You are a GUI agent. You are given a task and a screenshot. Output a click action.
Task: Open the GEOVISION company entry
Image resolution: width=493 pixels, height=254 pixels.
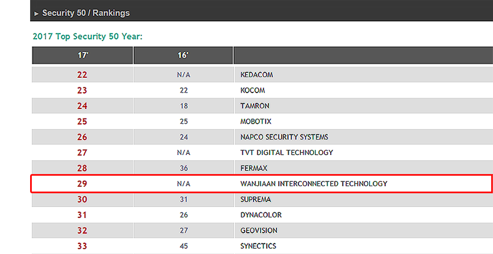pos(259,230)
